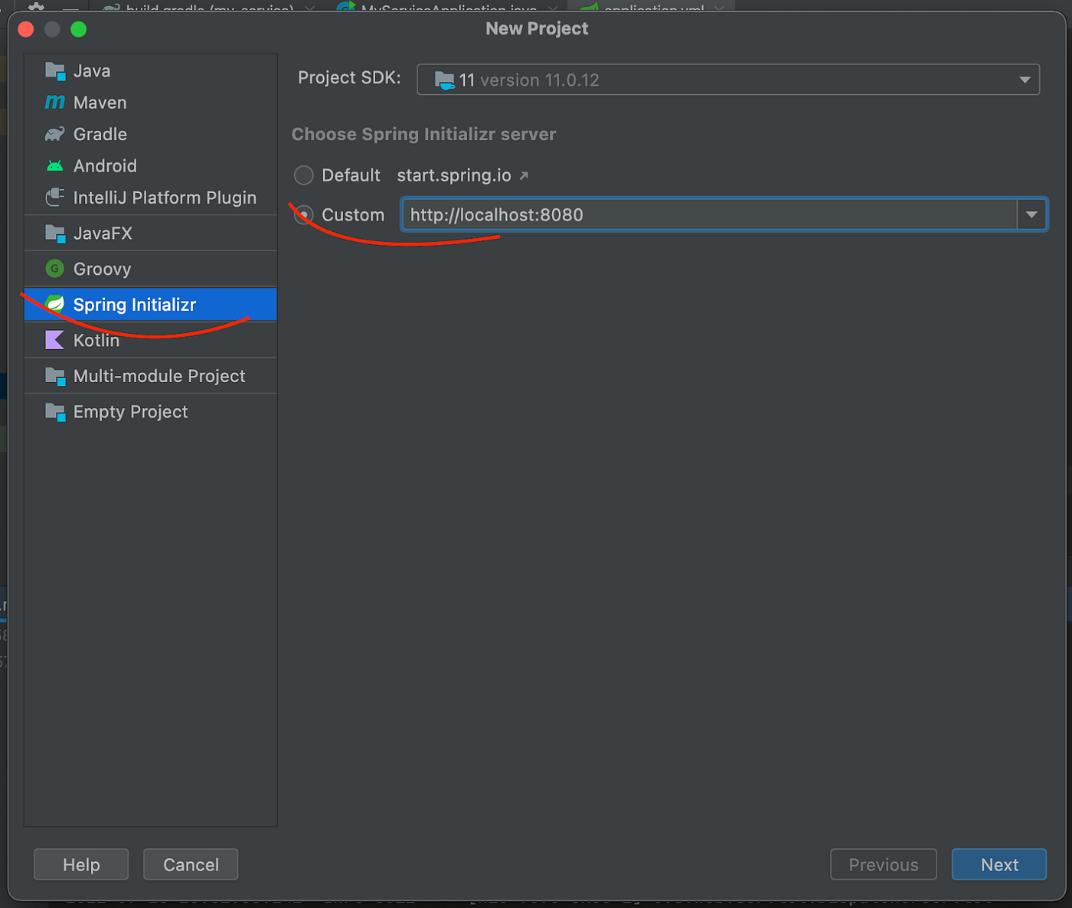Click the external link arrow beside start.spring.io

point(524,176)
